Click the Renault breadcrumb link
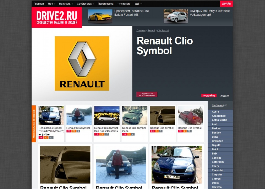Image resolution: width=265 pixels, height=189 pixels. click(x=151, y=31)
